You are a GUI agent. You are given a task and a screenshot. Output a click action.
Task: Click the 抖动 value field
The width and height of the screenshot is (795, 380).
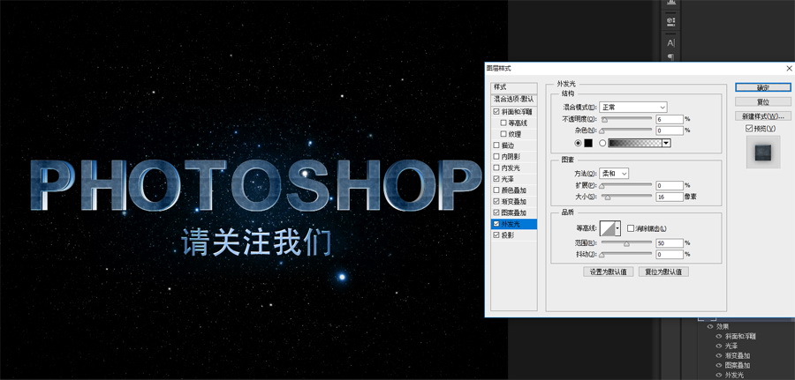pos(670,255)
